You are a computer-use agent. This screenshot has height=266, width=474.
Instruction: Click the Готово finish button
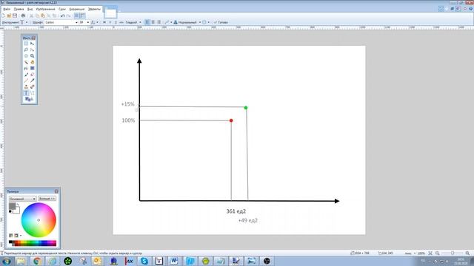[x=221, y=22]
